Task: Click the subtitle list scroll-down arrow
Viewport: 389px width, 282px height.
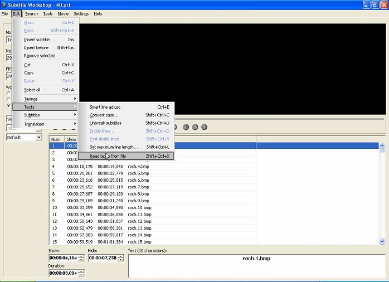Action: 382,241
